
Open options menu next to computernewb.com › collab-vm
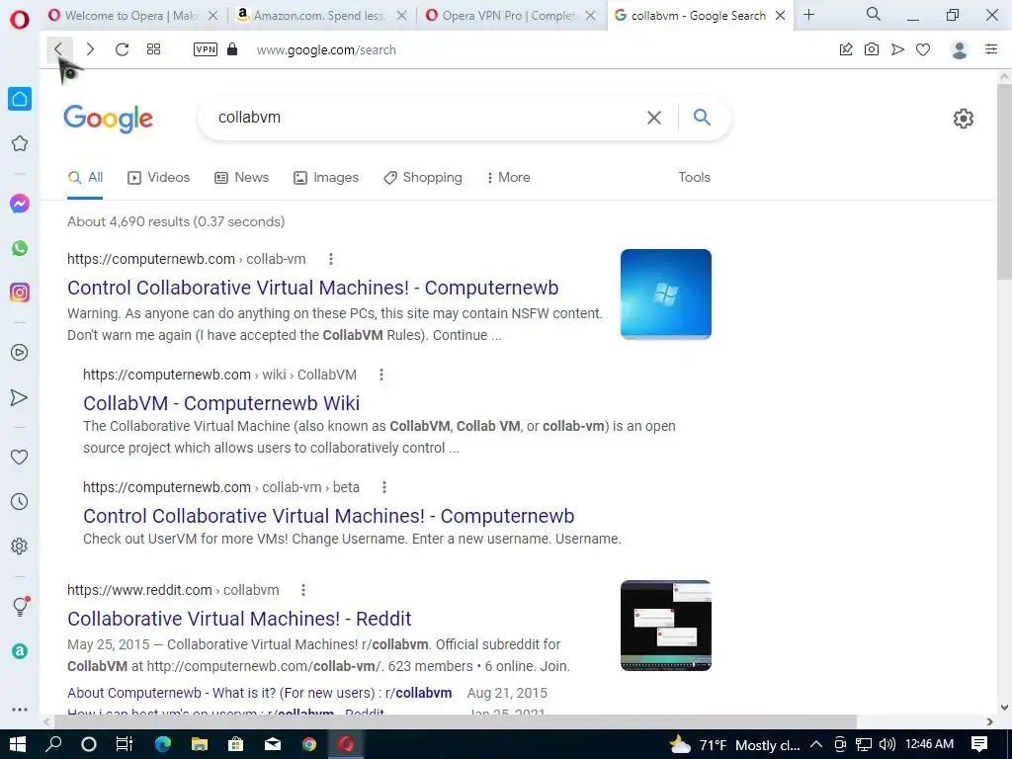[331, 259]
